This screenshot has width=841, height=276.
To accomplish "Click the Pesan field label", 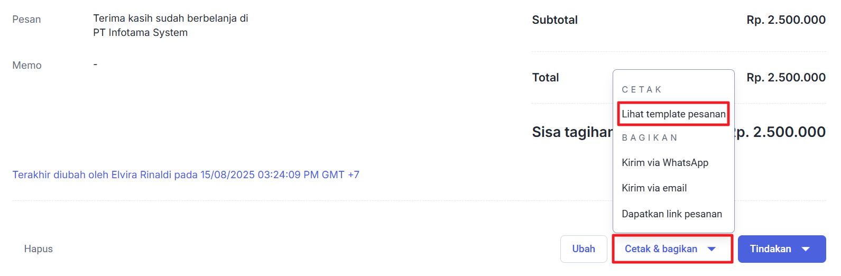I will [26, 20].
